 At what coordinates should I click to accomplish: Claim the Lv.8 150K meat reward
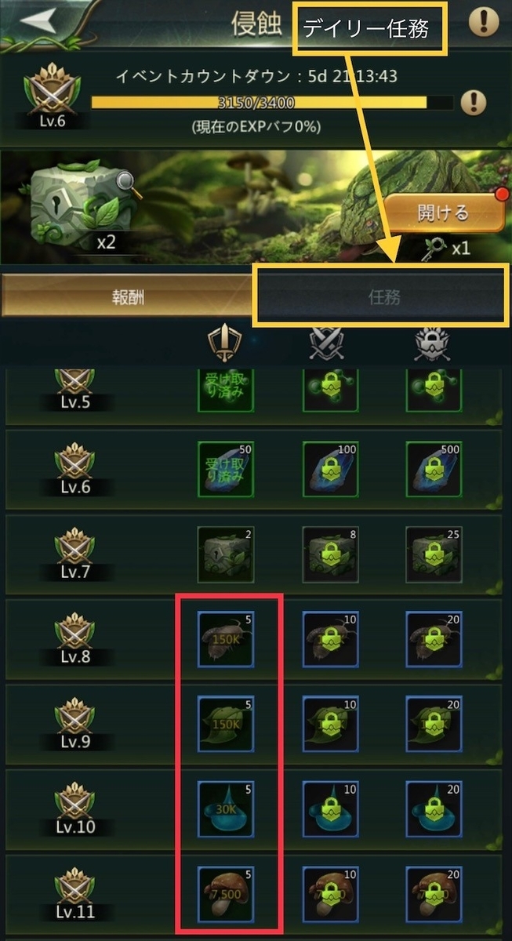(226, 638)
